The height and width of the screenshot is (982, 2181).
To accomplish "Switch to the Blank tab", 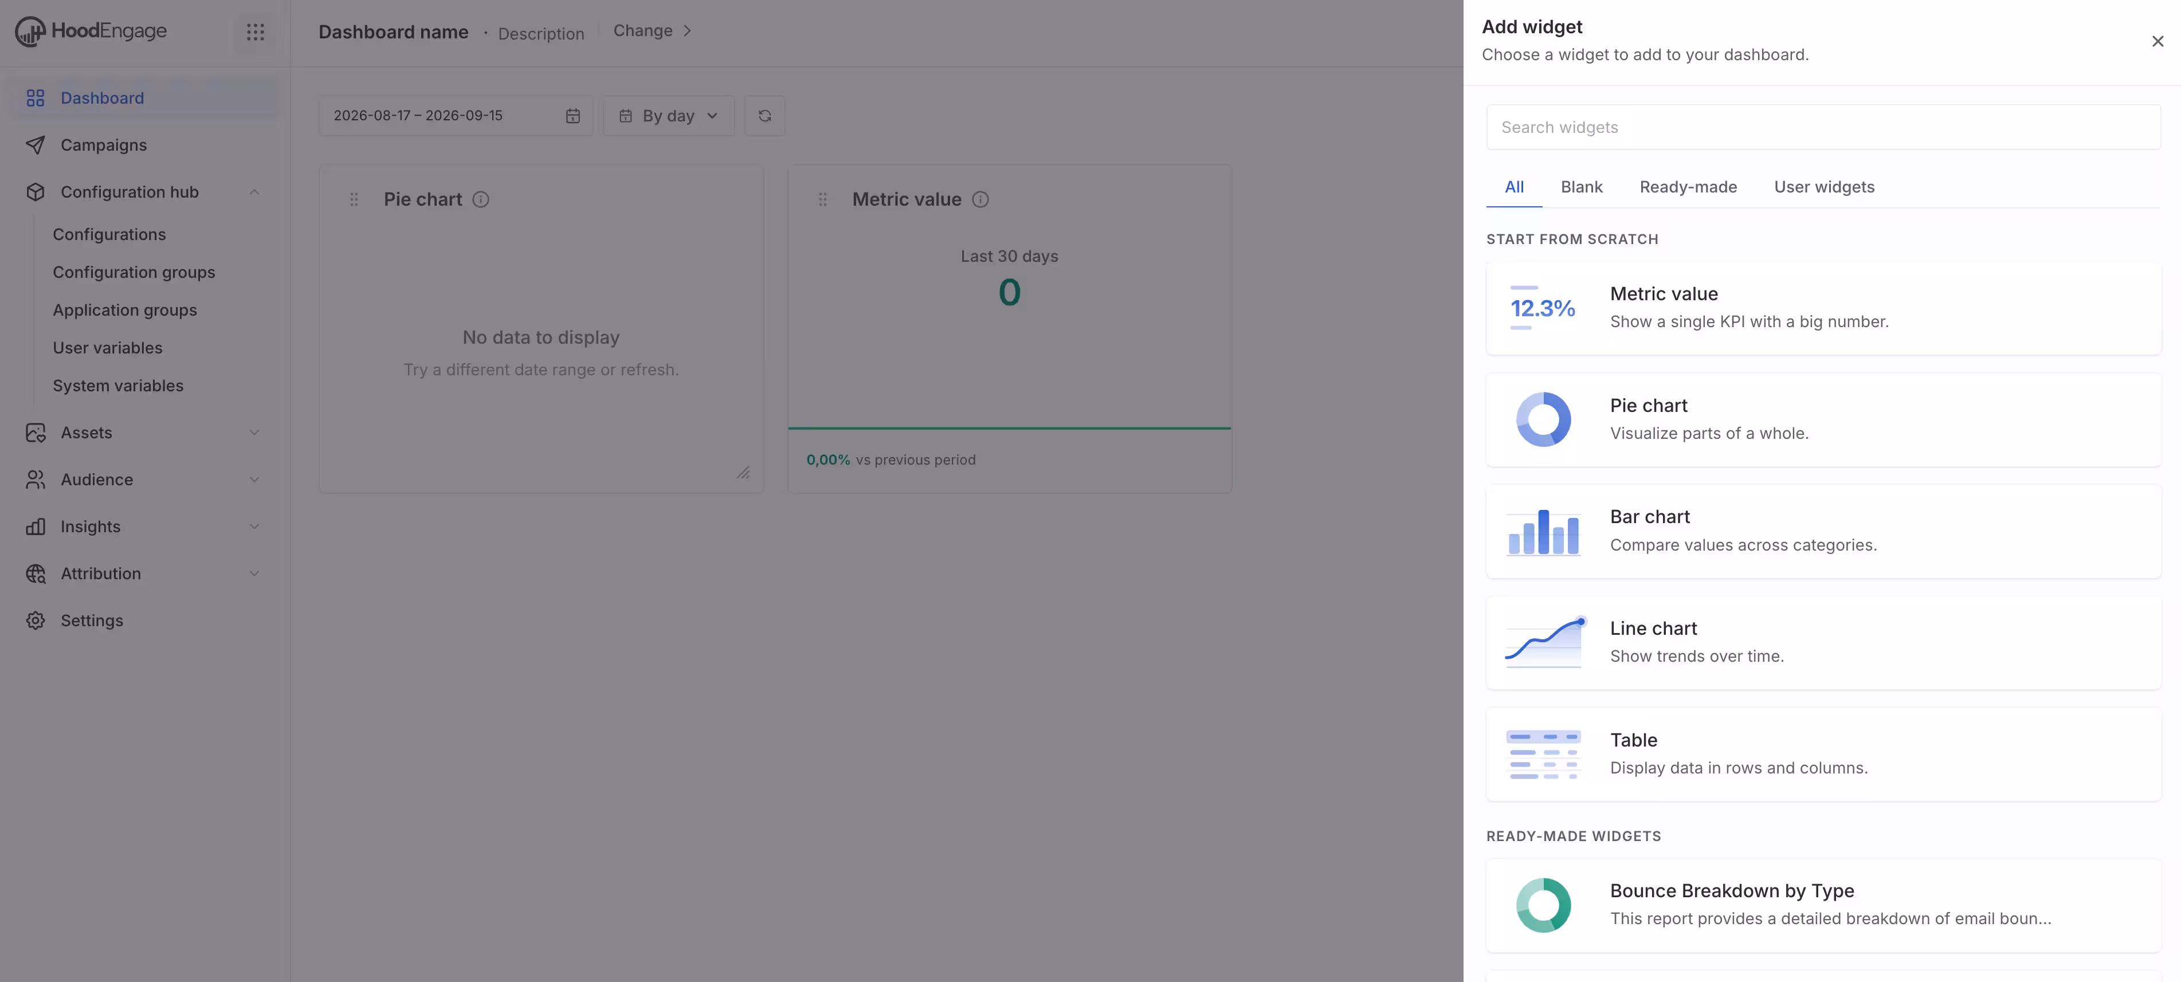I will point(1582,187).
